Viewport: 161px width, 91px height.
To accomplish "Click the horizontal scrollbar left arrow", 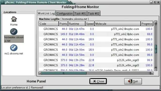I will tap(40, 73).
